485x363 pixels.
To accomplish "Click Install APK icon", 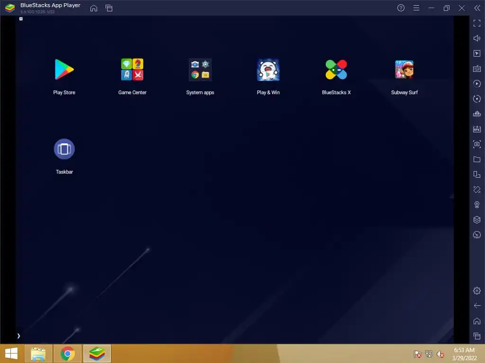I will point(477,129).
